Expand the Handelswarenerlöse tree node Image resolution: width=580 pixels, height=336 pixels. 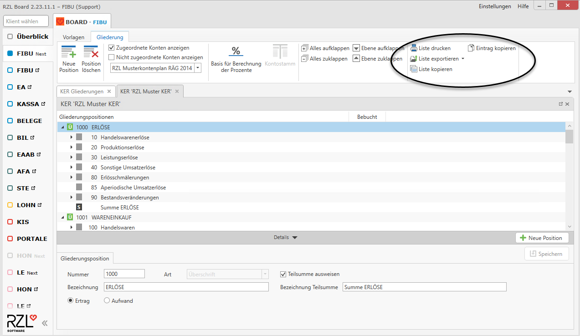coord(72,137)
